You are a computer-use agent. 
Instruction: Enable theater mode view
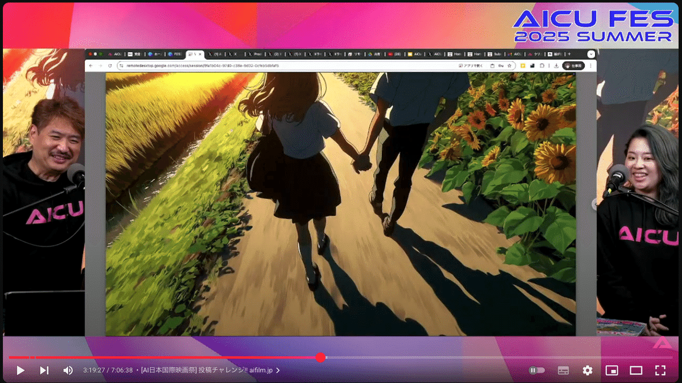coord(636,370)
